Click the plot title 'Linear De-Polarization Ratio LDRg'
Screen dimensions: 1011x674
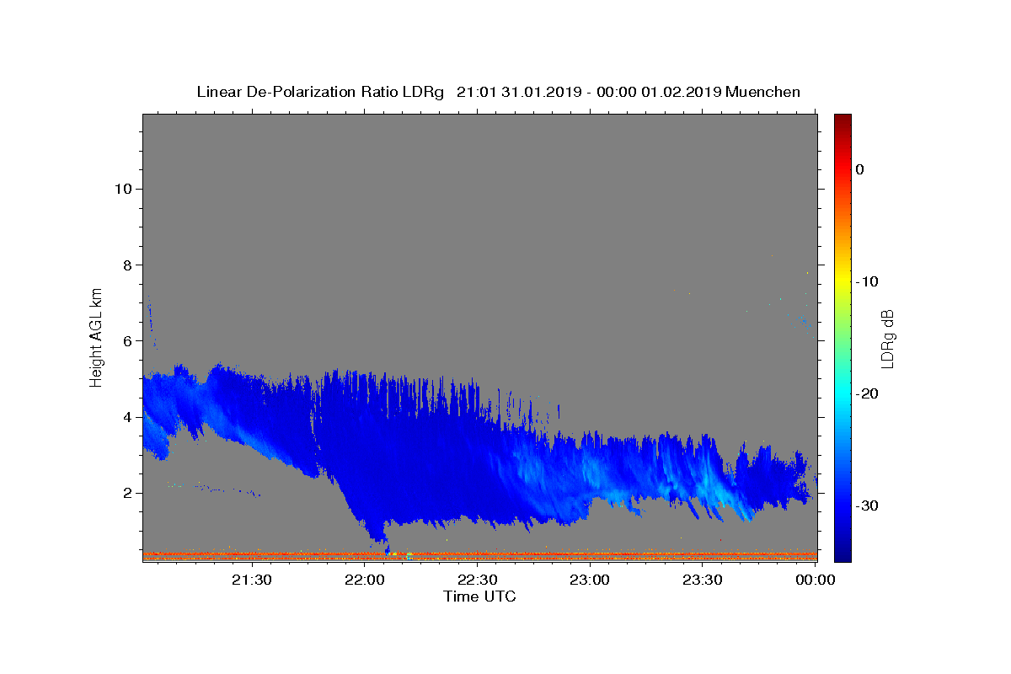pos(320,92)
